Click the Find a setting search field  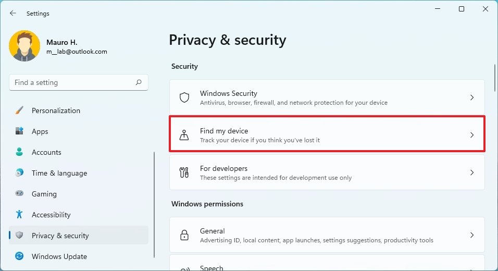73,82
